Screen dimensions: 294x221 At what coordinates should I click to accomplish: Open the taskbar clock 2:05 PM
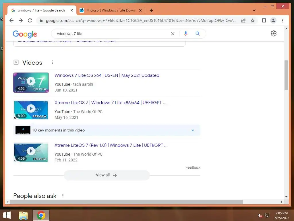pyautogui.click(x=281, y=216)
